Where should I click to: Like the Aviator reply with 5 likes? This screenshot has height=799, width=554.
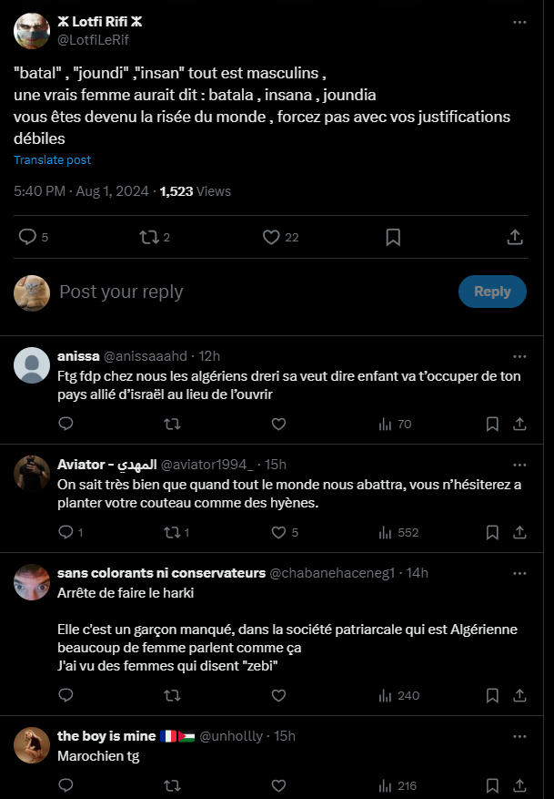(x=279, y=532)
